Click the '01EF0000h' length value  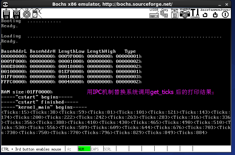pos(71,71)
